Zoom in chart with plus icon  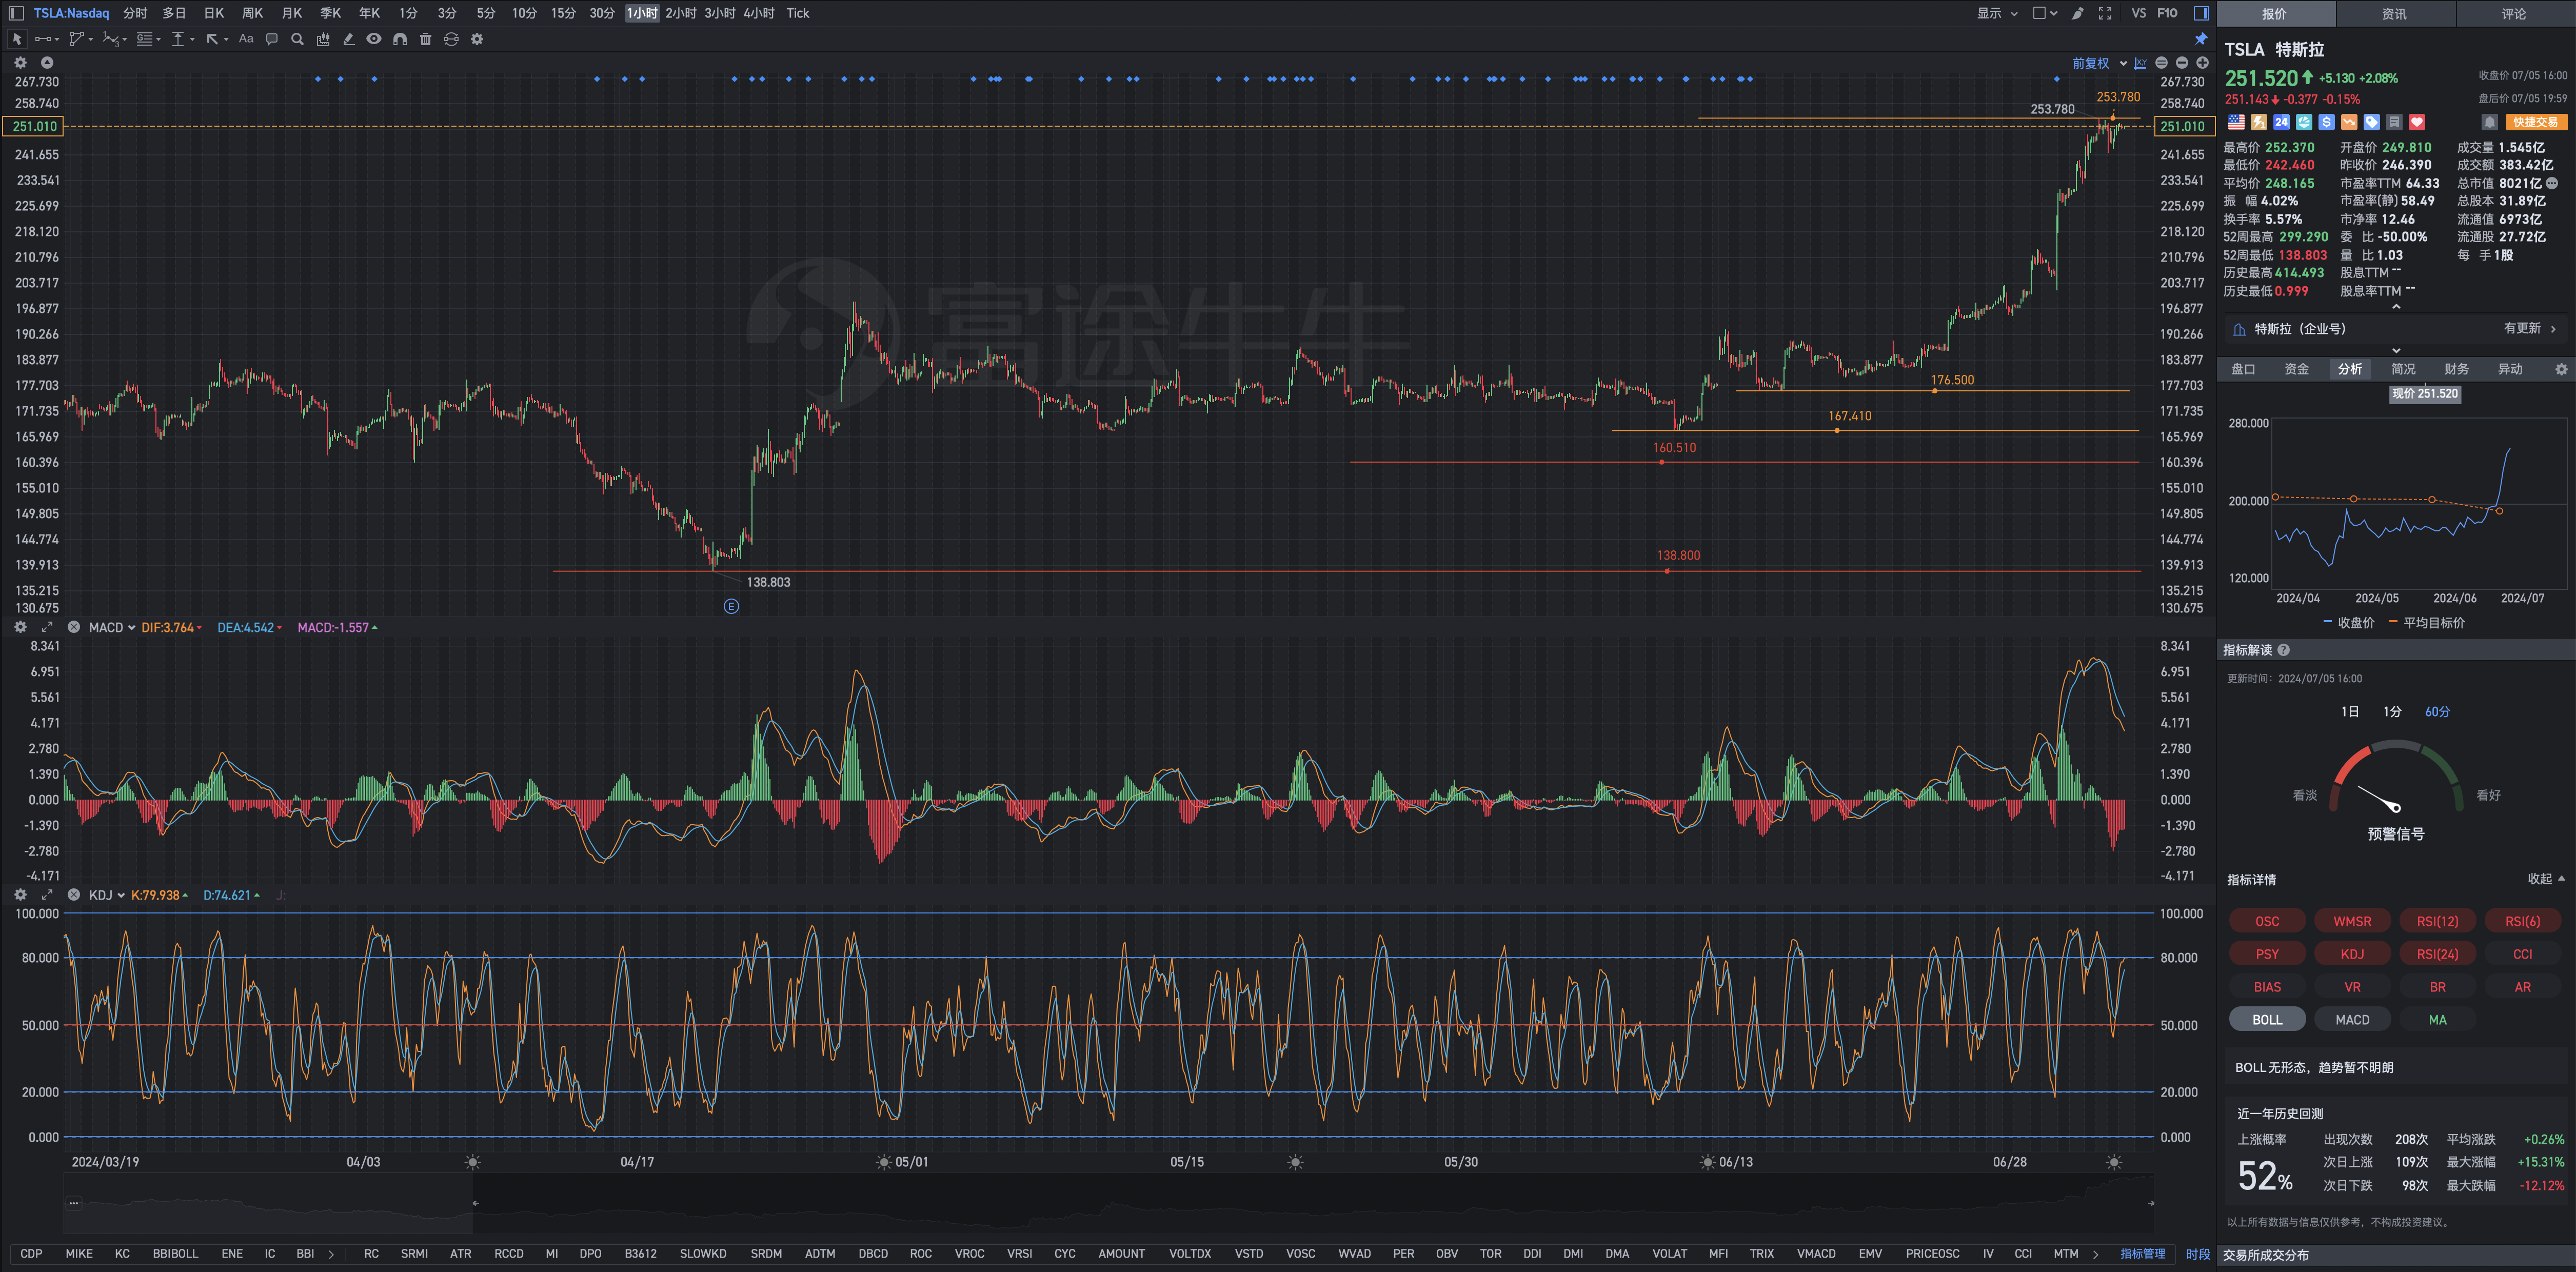(2202, 63)
